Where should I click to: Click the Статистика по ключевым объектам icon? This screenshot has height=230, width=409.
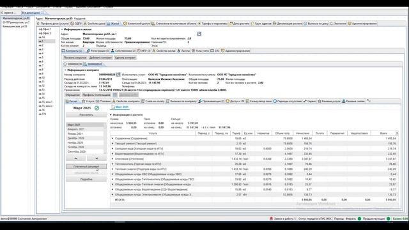point(153,24)
